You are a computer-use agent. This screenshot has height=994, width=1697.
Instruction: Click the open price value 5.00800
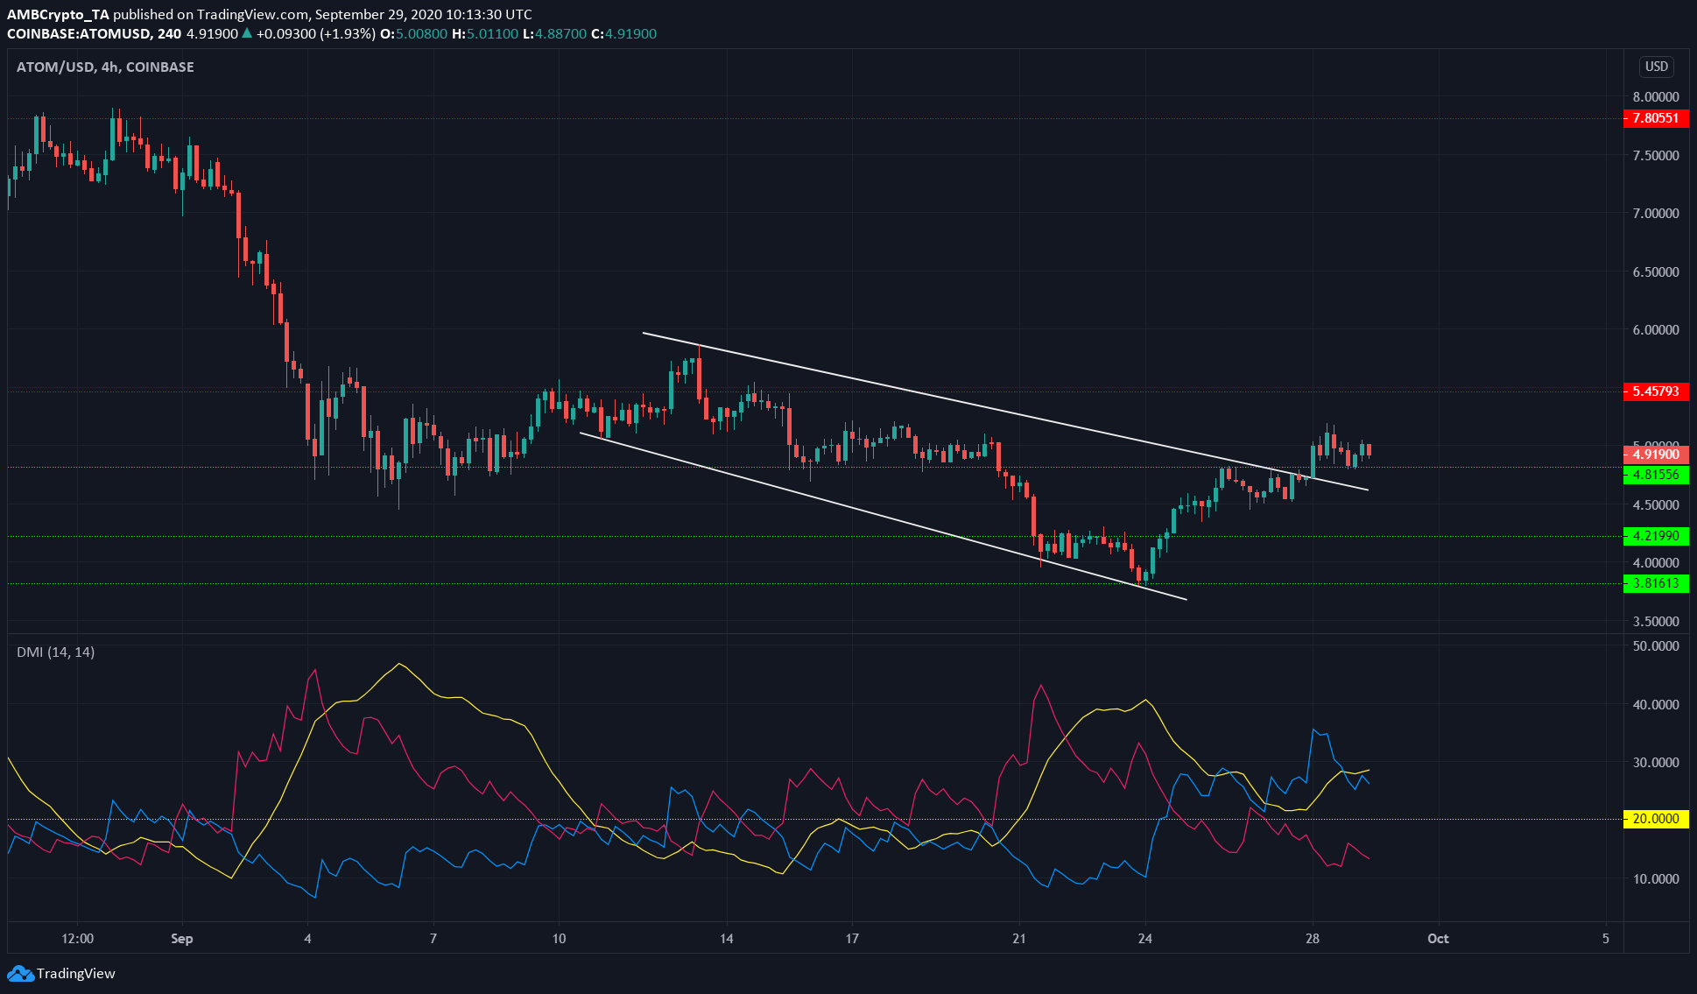point(422,34)
